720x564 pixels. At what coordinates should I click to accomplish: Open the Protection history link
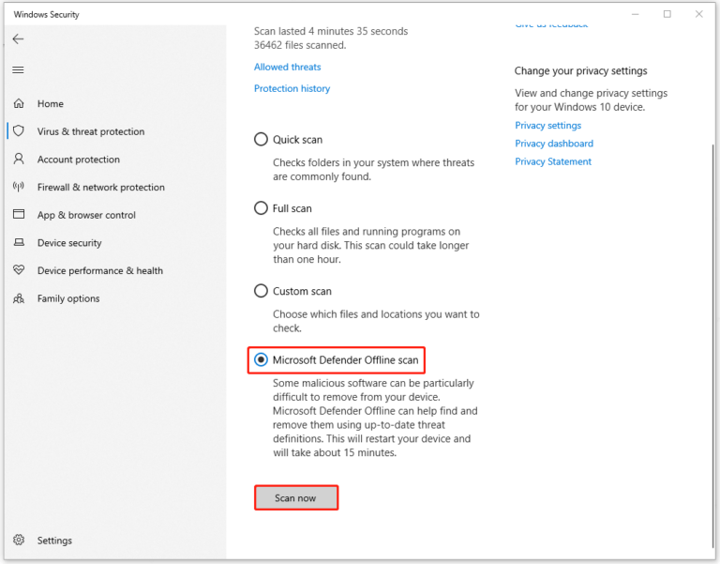click(292, 88)
